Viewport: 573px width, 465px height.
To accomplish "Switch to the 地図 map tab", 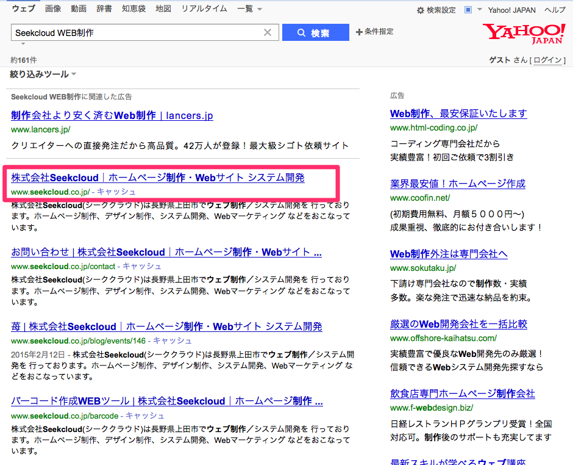I will (x=163, y=9).
